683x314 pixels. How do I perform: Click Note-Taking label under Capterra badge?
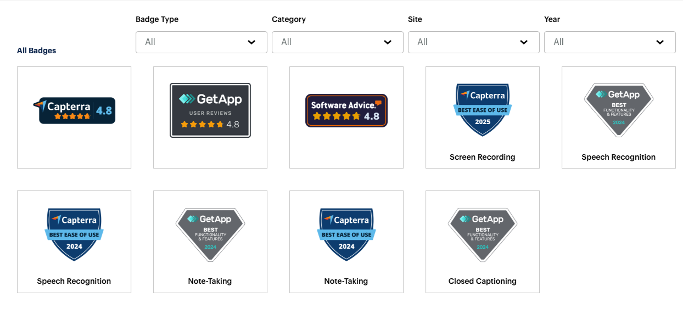[x=346, y=281]
